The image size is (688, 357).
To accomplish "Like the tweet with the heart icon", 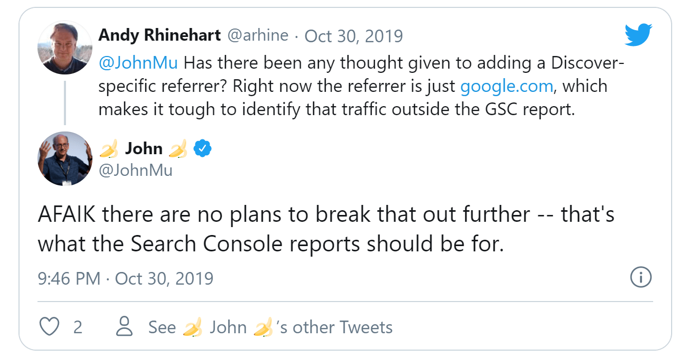I will click(50, 327).
